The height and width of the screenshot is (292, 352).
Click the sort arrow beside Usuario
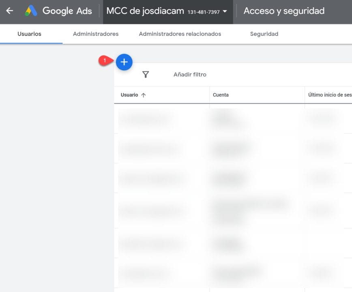coord(144,95)
